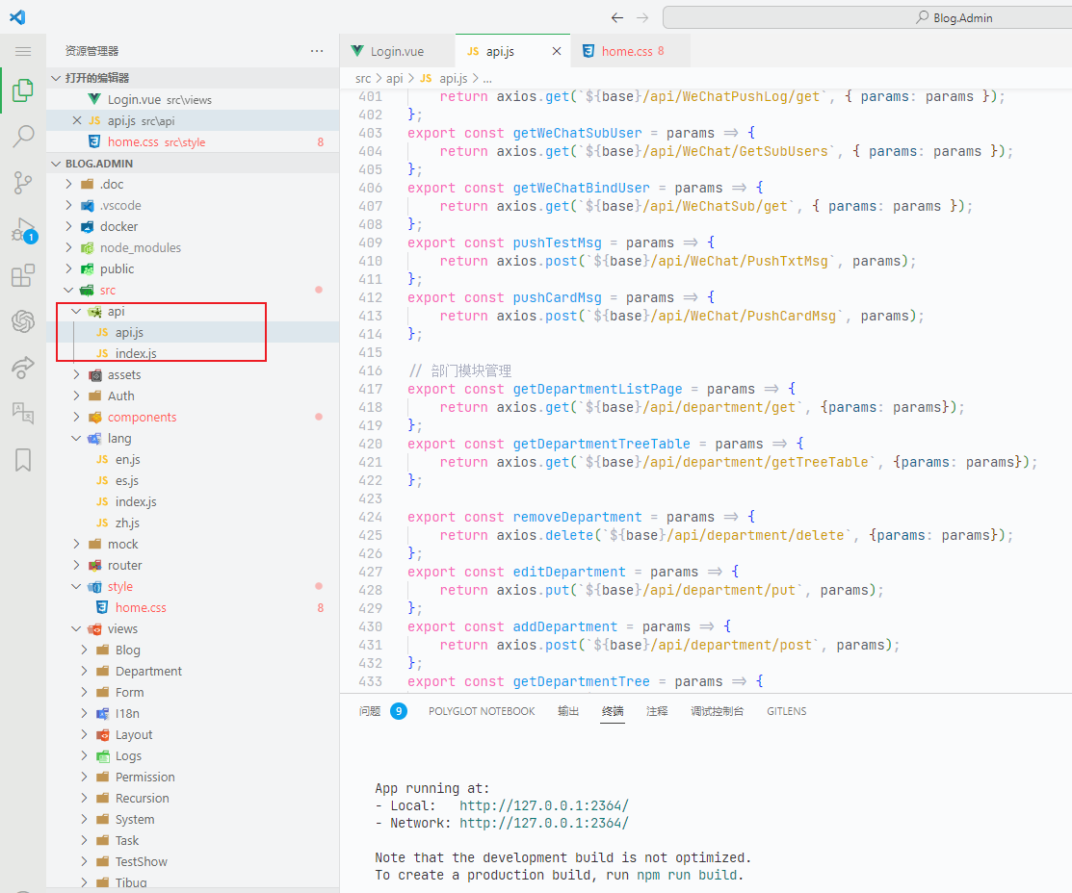
Task: Click the hamburger menu icon
Action: tap(23, 51)
